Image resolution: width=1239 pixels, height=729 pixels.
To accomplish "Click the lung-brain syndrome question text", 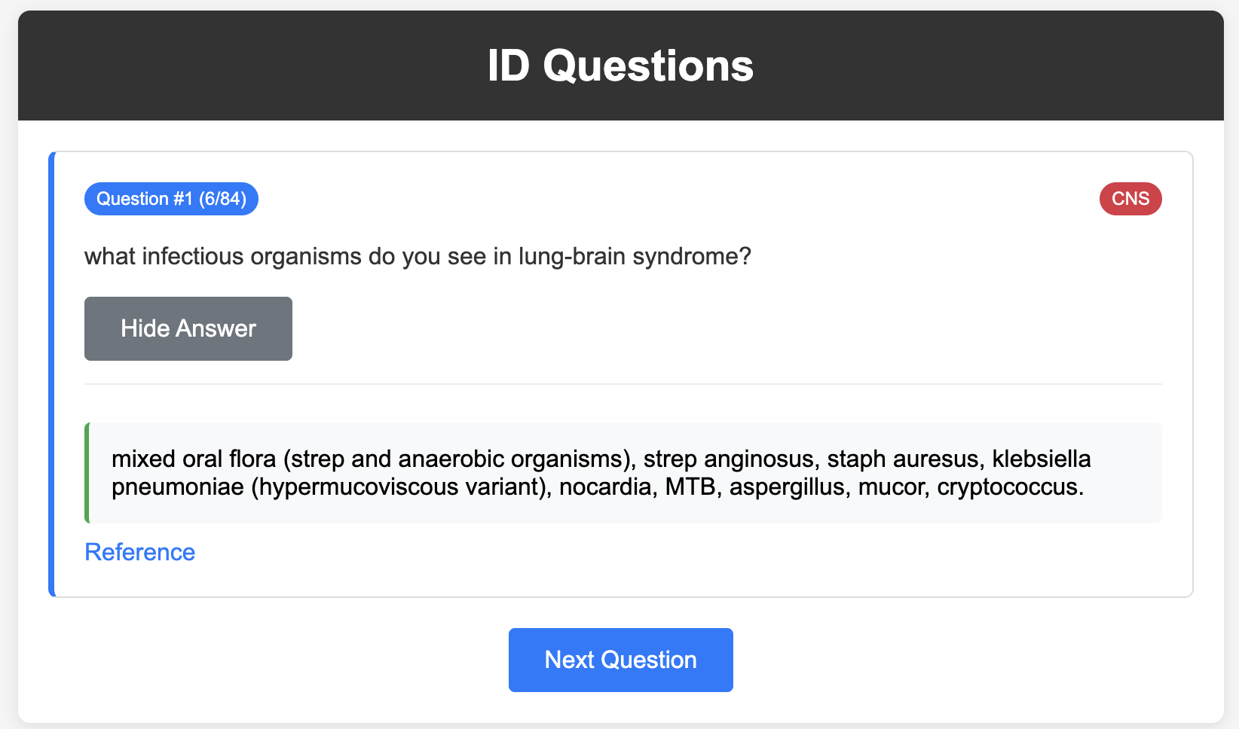I will (418, 257).
